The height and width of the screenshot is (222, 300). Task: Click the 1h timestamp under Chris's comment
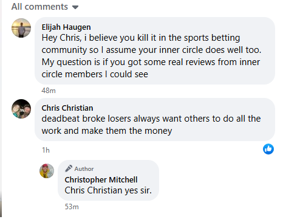46,150
